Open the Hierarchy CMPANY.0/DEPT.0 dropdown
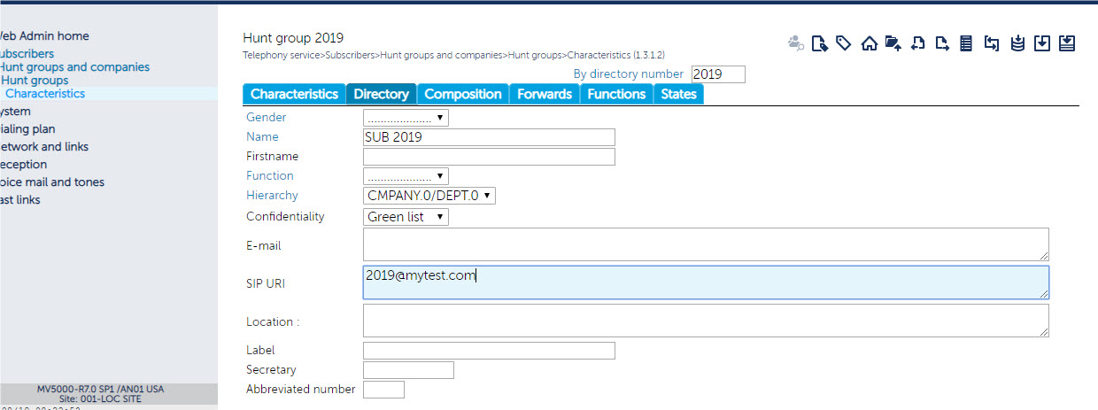The height and width of the screenshot is (410, 1098). tap(429, 196)
